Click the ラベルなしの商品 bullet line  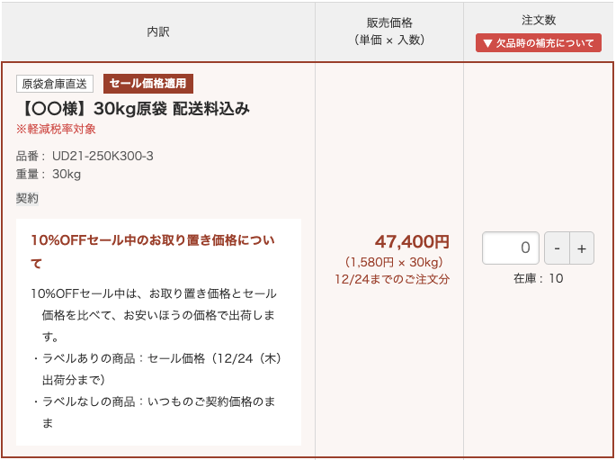pos(154,412)
